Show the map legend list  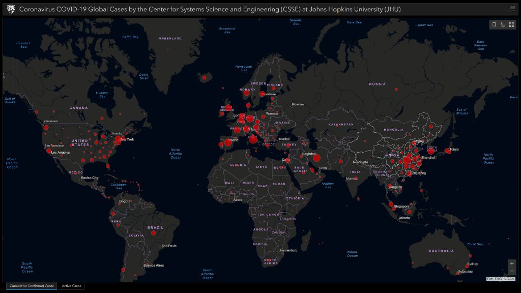click(503, 24)
